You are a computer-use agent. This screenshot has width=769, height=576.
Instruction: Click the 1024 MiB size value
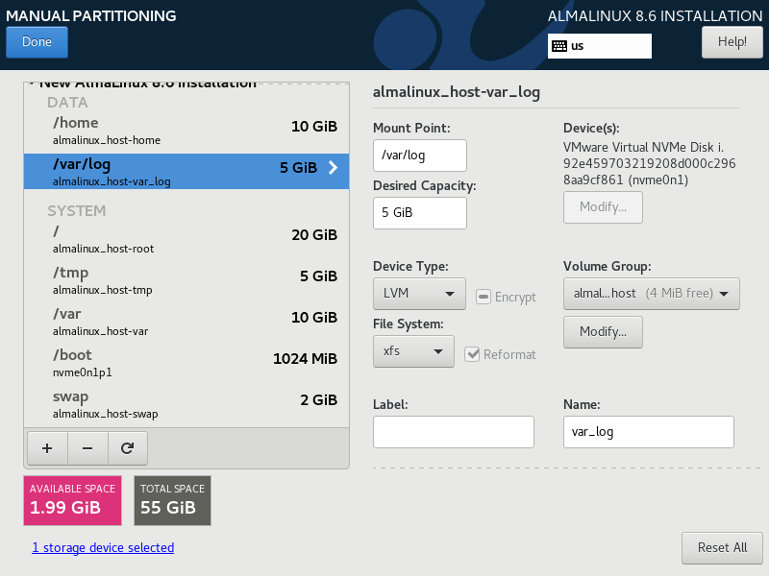point(305,358)
